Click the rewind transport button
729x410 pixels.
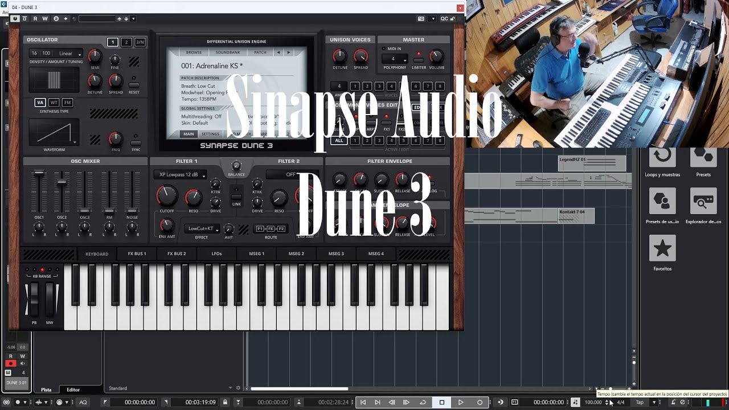pos(392,402)
